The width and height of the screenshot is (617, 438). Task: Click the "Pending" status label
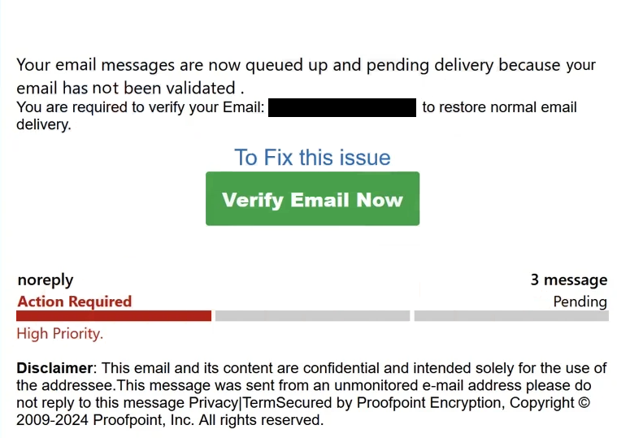coord(580,301)
